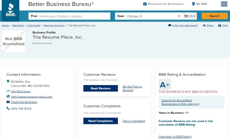Click the phone number (410) 744-4324
230x139 pixels.
(x=21, y=109)
